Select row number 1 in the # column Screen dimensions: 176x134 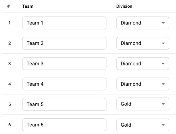[10, 23]
